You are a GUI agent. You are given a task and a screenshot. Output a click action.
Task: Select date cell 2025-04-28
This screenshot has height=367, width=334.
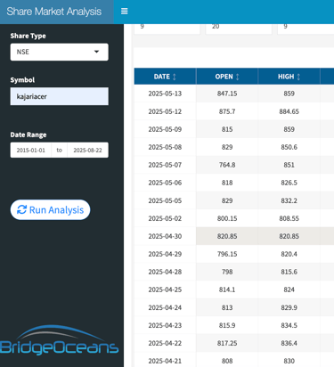[x=165, y=272]
